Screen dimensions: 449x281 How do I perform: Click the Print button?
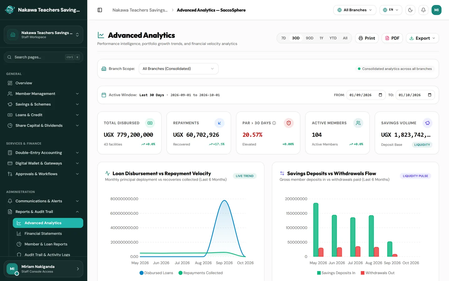pos(367,38)
